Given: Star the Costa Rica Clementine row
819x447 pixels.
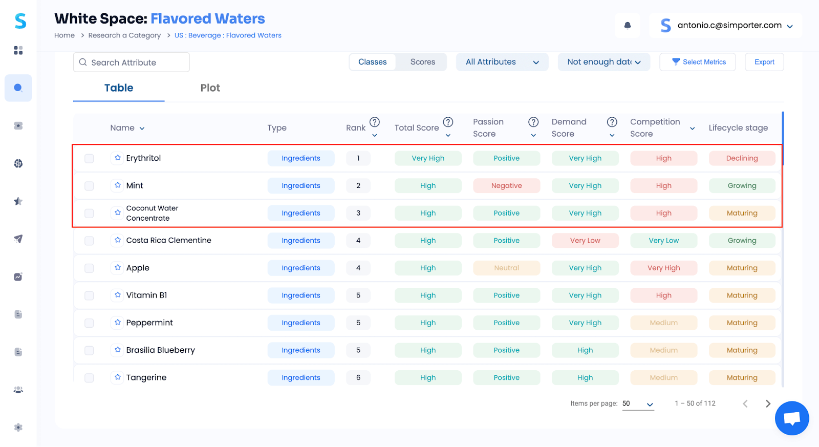Looking at the screenshot, I should point(118,240).
